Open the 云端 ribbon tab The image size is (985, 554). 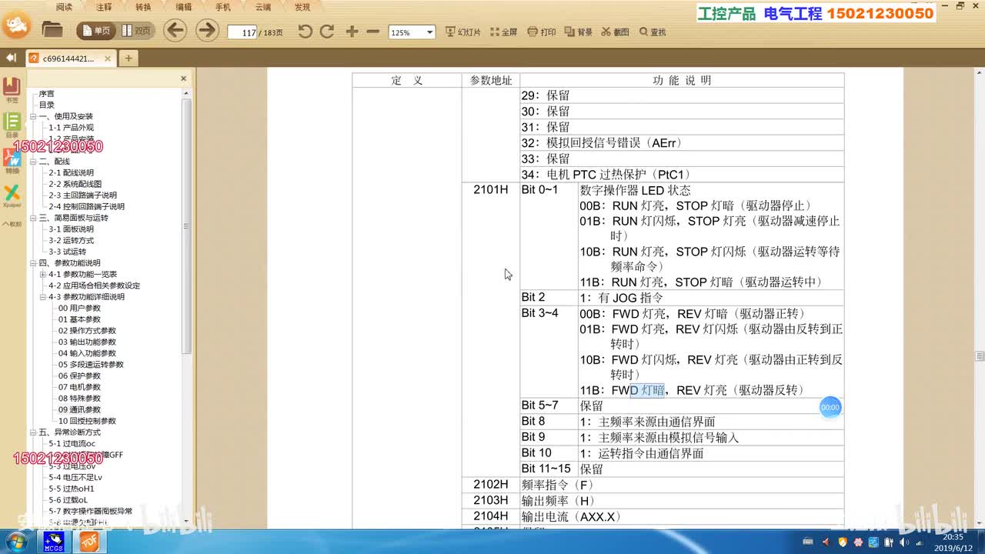tap(262, 7)
